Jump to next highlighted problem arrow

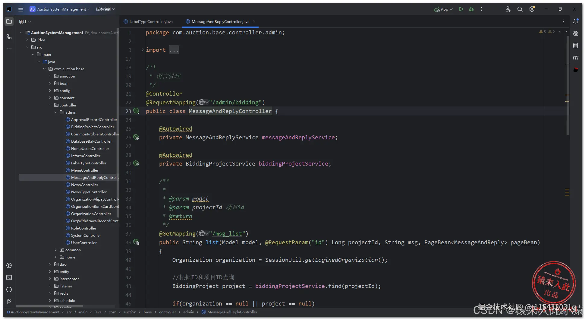[x=566, y=32]
